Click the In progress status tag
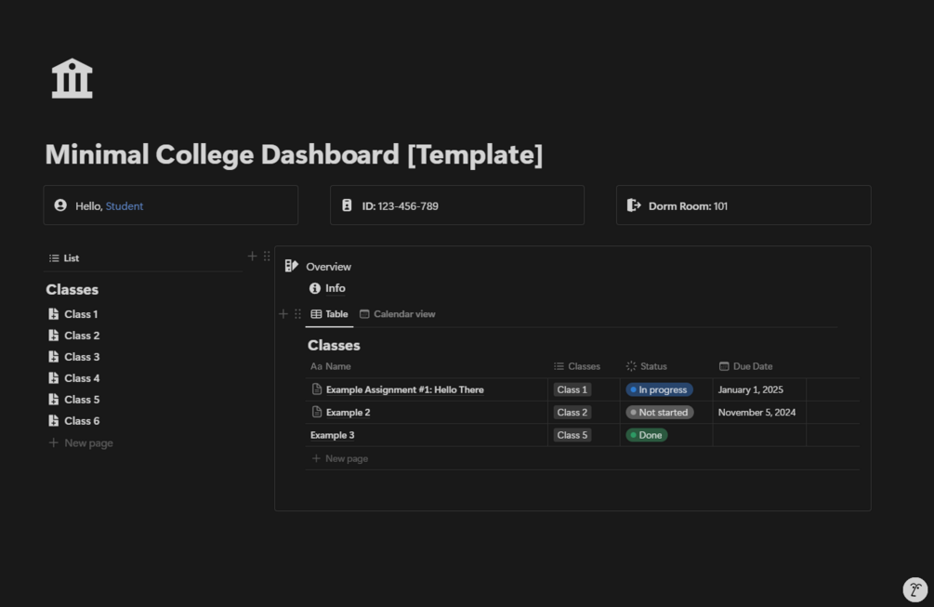Image resolution: width=934 pixels, height=607 pixels. tap(659, 390)
